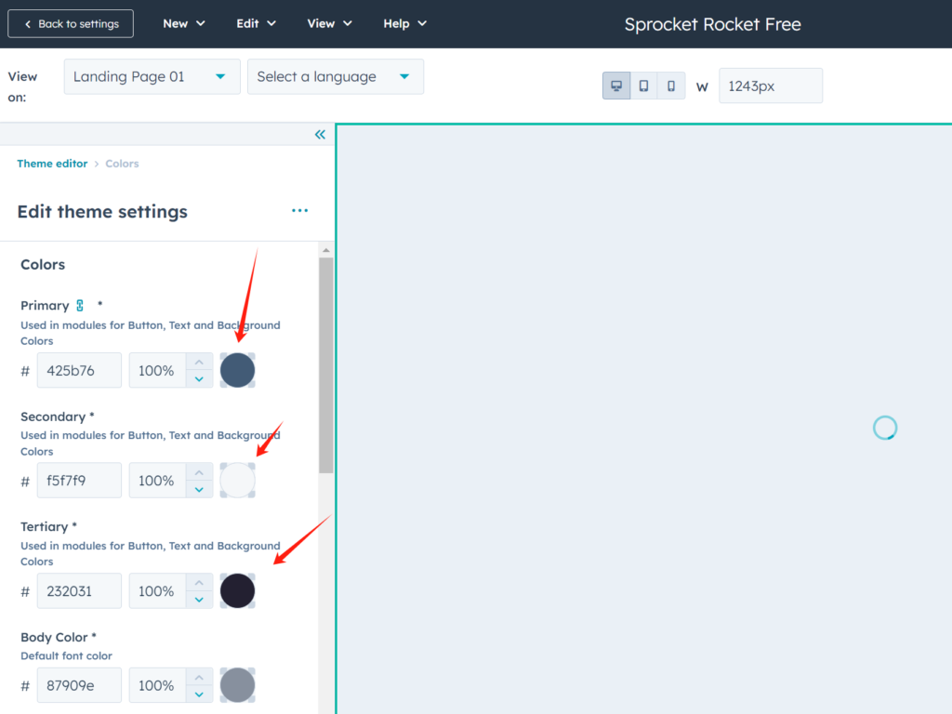Go to Theme editor breadcrumb link

tap(52, 164)
